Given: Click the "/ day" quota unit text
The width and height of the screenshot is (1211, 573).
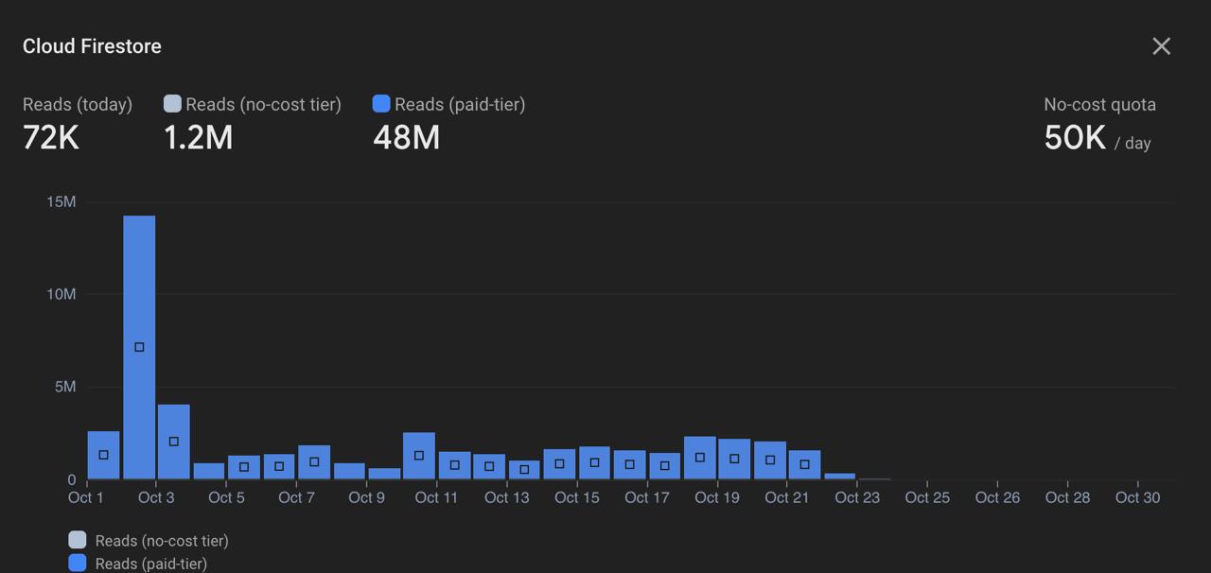Looking at the screenshot, I should point(1132,143).
